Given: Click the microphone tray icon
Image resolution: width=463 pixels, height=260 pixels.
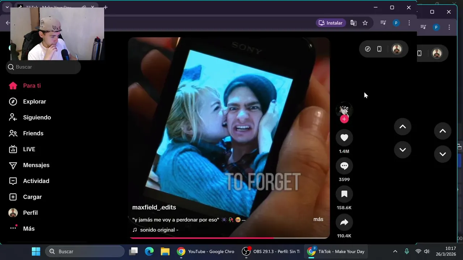Looking at the screenshot, I should [407, 251].
